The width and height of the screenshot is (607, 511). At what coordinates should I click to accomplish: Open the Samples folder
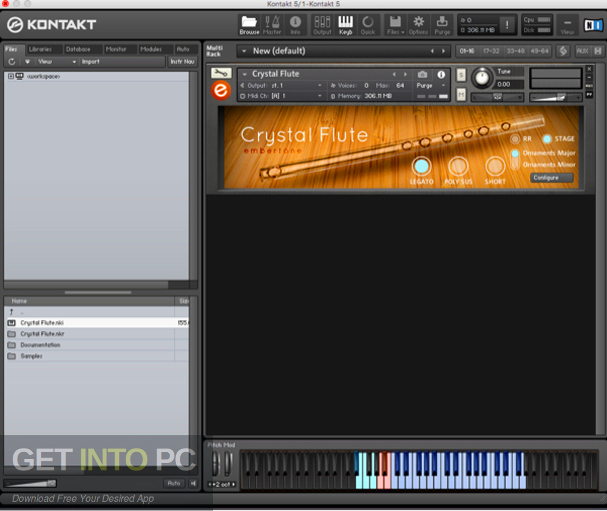97,356
